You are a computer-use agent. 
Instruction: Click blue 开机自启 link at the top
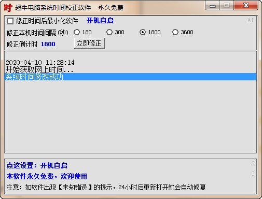[x=100, y=21]
